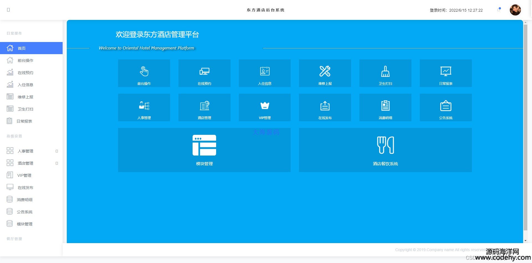Click the hand icon for 前台操作 tile

click(x=144, y=71)
